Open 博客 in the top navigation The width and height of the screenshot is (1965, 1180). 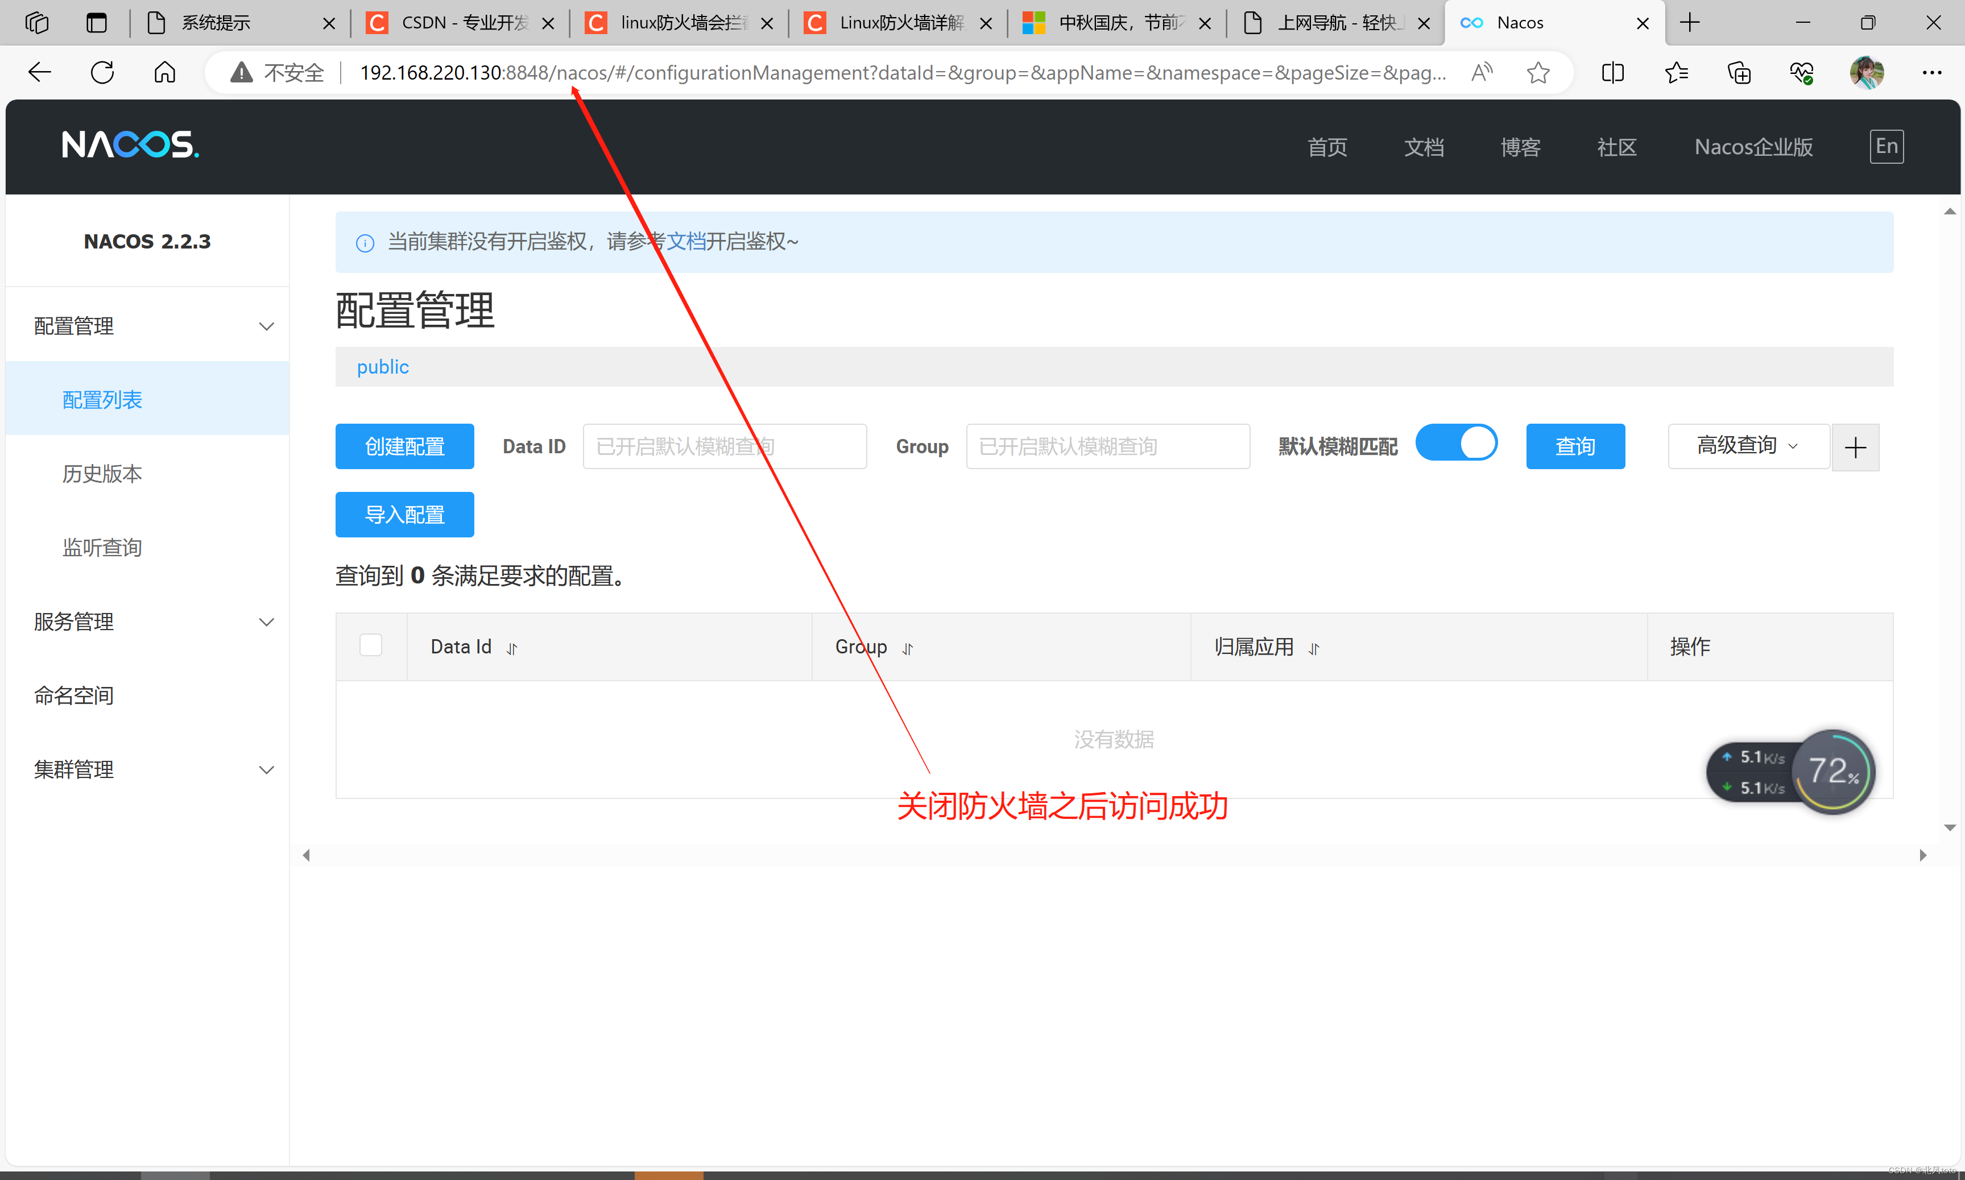(1520, 147)
